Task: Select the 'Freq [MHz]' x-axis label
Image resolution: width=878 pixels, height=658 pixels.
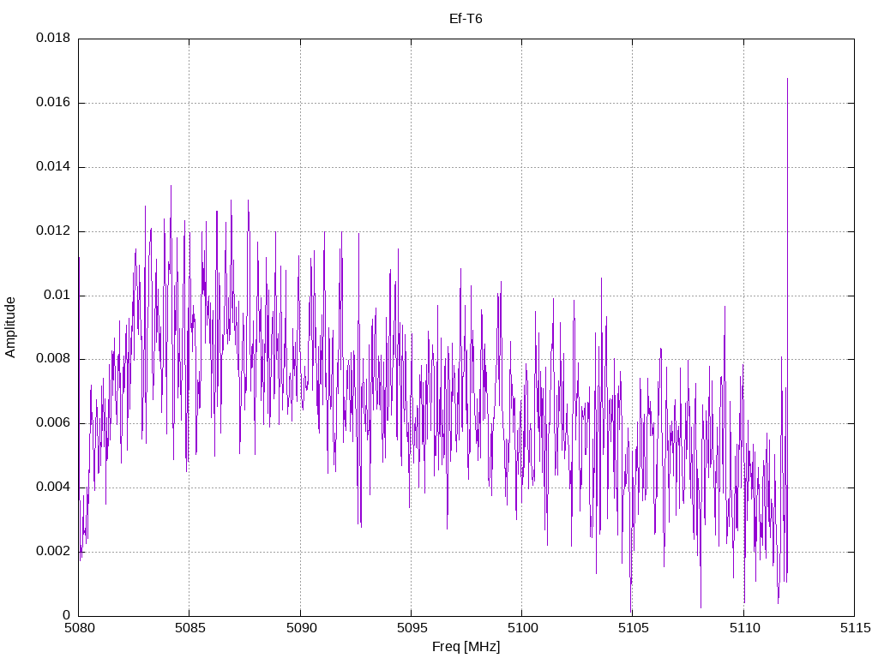Action: click(x=466, y=646)
